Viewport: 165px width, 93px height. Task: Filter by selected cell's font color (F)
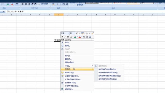(x=109, y=76)
